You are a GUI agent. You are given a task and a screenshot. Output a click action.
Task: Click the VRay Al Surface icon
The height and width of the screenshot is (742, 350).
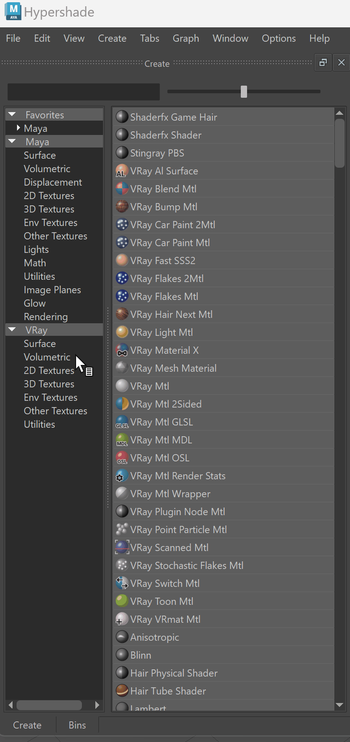pos(122,171)
